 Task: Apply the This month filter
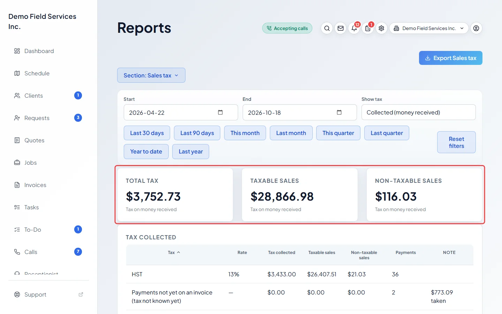click(245, 133)
